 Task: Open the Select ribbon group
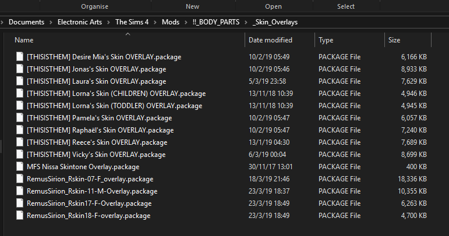(x=345, y=6)
